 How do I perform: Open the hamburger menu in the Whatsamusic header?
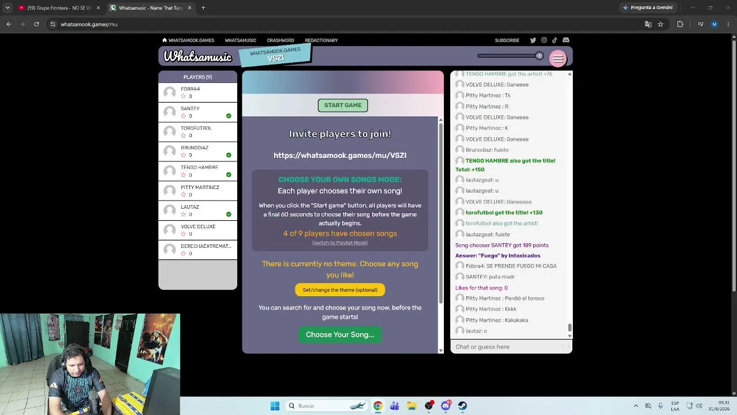point(558,58)
